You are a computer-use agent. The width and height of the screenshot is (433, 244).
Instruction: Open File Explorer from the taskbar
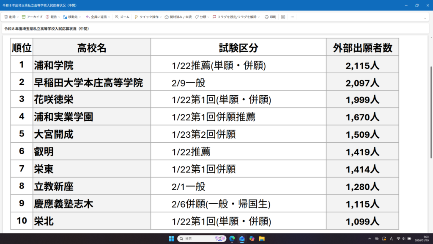(262, 238)
